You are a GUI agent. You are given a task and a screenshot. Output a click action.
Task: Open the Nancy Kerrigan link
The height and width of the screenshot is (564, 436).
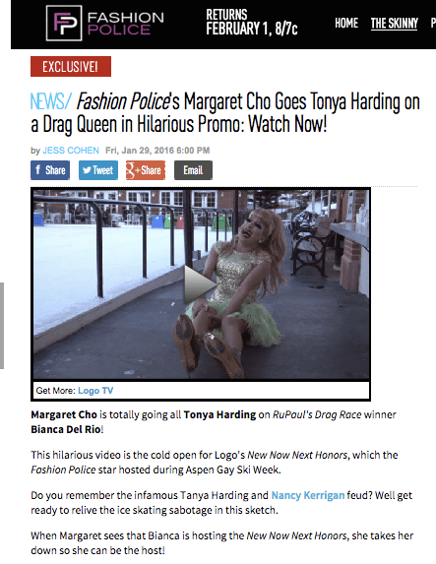[x=308, y=495]
